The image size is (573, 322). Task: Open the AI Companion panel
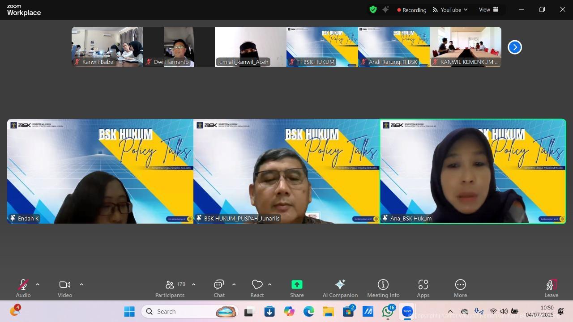[340, 288]
